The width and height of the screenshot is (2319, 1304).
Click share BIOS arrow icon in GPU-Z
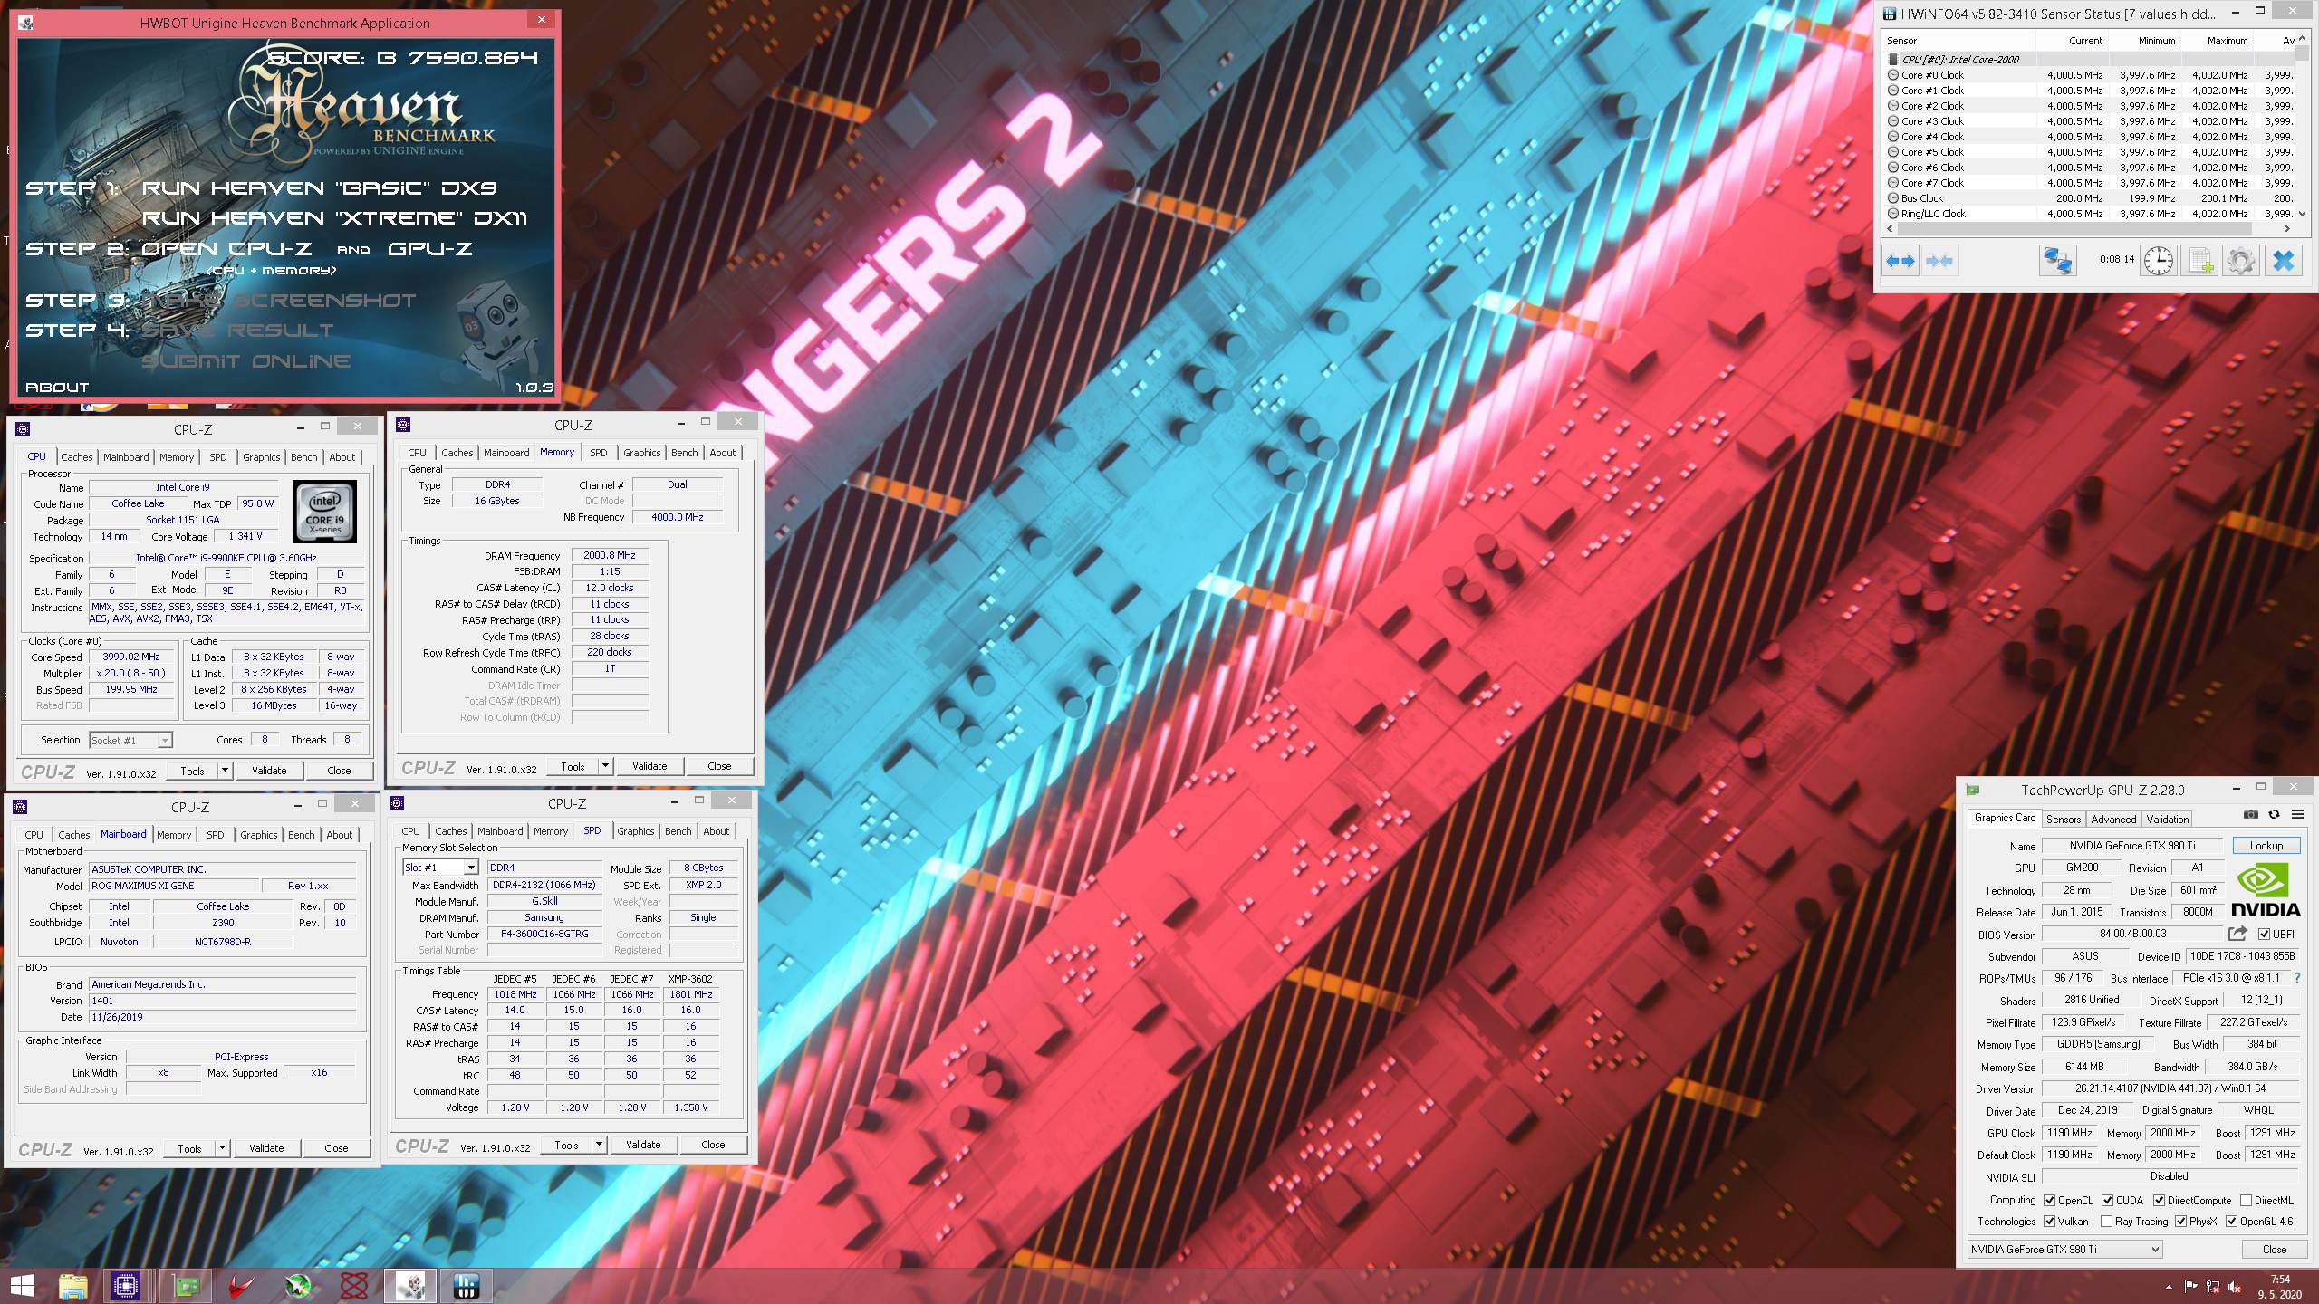pyautogui.click(x=2237, y=934)
